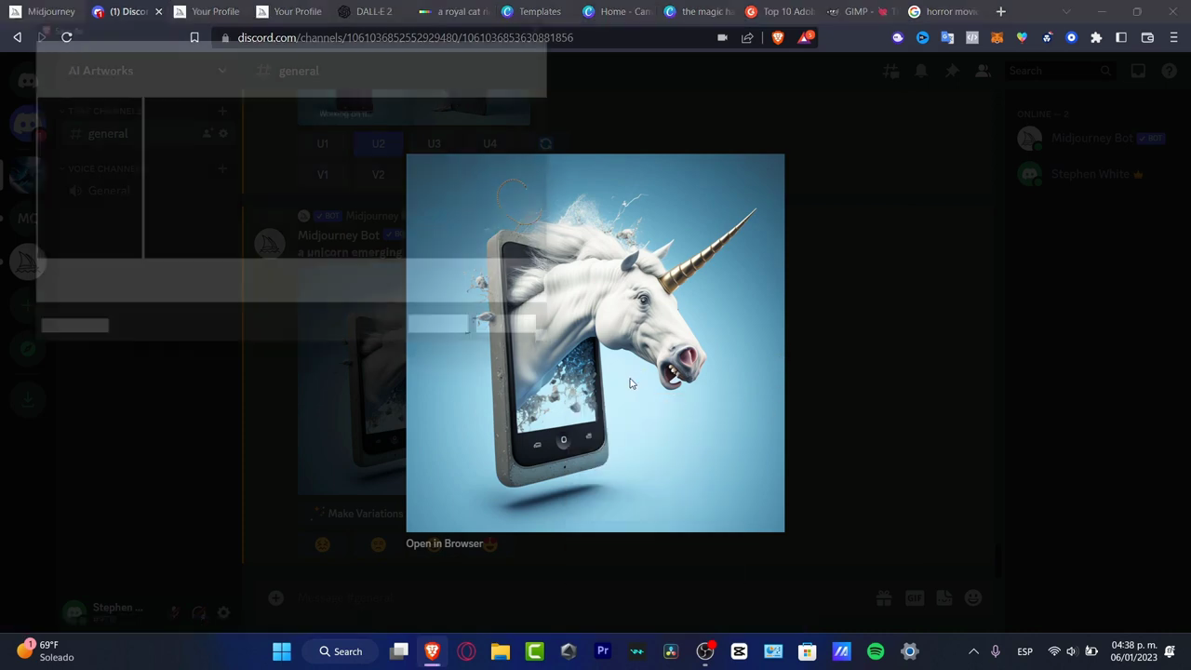Open Settings gear on the taskbar
This screenshot has width=1191, height=670.
tap(910, 651)
